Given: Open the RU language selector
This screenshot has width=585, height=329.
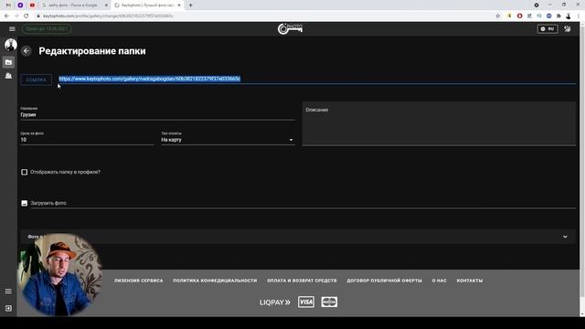Looking at the screenshot, I should (548, 28).
